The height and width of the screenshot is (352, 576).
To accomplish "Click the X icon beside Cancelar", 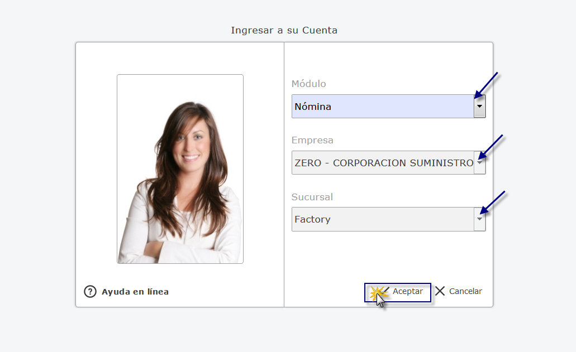I will 440,291.
